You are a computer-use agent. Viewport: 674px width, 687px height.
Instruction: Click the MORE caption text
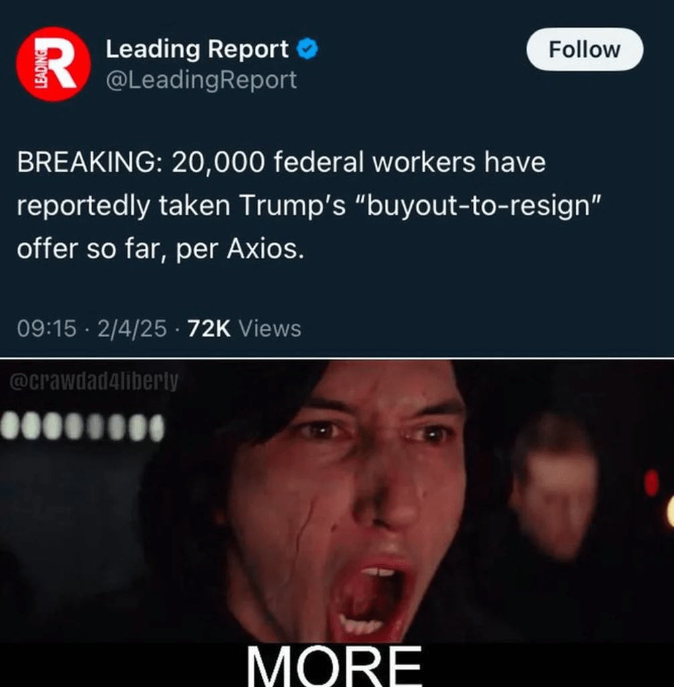(334, 666)
